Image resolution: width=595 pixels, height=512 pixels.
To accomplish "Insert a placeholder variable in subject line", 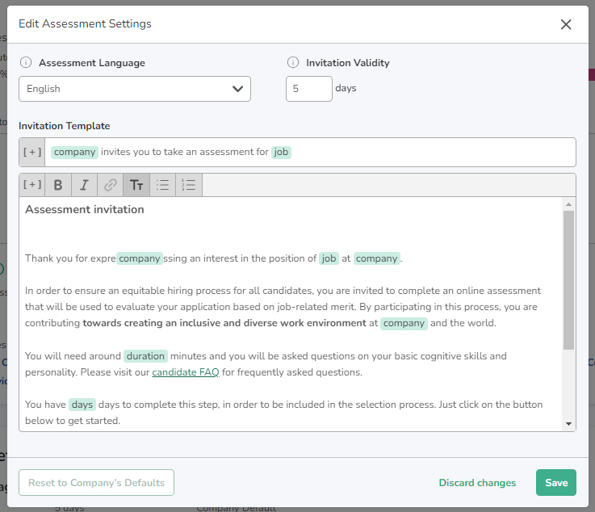I will click(32, 152).
